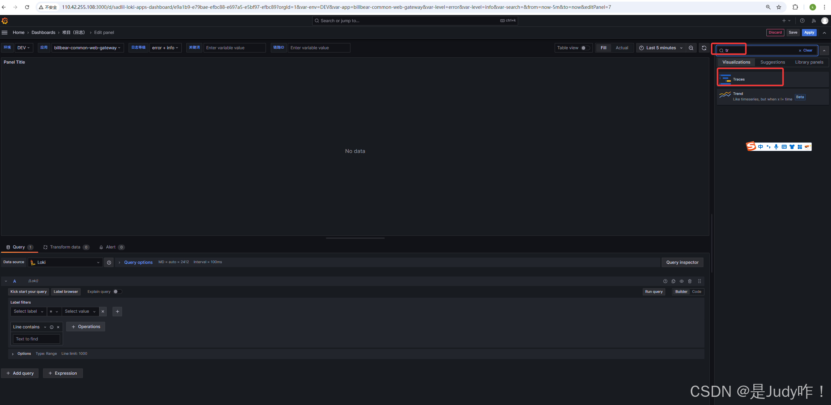This screenshot has width=831, height=405.
Task: Click the Grafana logo icon
Action: pyautogui.click(x=5, y=21)
